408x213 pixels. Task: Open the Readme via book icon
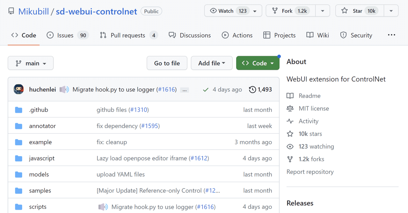290,96
